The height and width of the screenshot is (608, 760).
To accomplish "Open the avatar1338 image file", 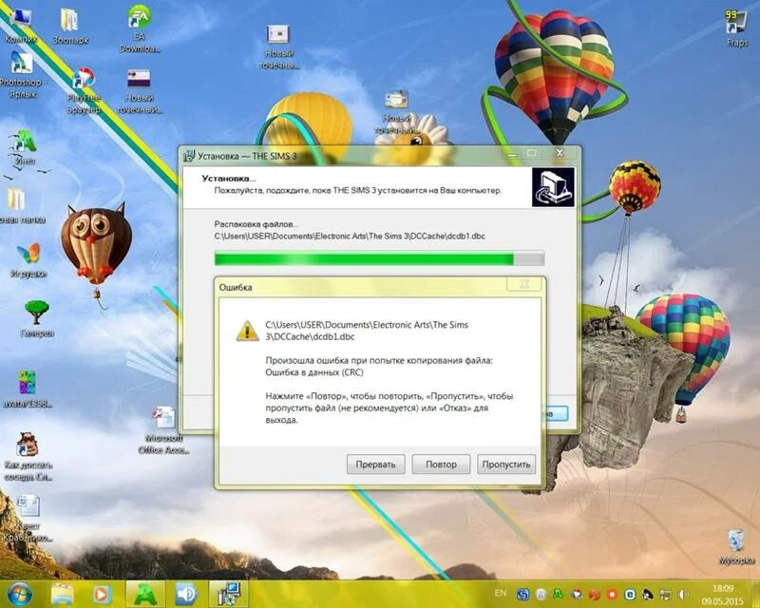I will tap(28, 389).
